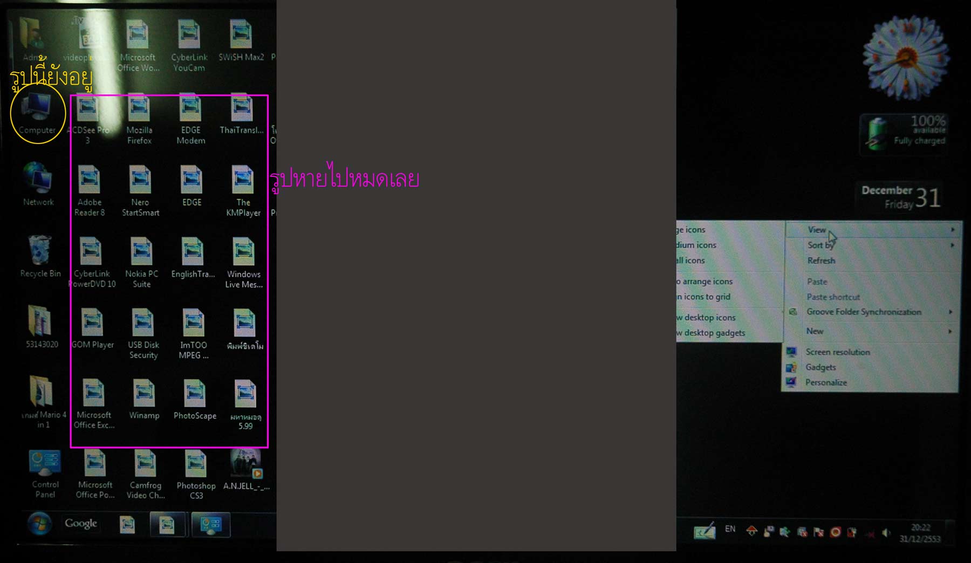This screenshot has height=563, width=971.
Task: Click the taskbar clock showing 20:22
Action: (x=920, y=533)
